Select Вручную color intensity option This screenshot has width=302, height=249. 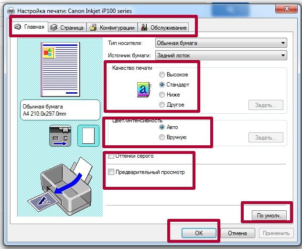coord(162,137)
